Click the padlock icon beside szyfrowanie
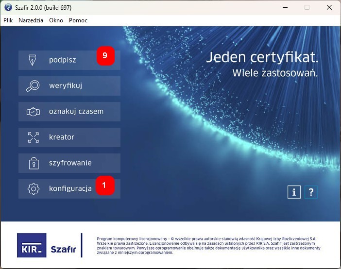Image resolution: width=341 pixels, height=269 pixels. pyautogui.click(x=34, y=163)
